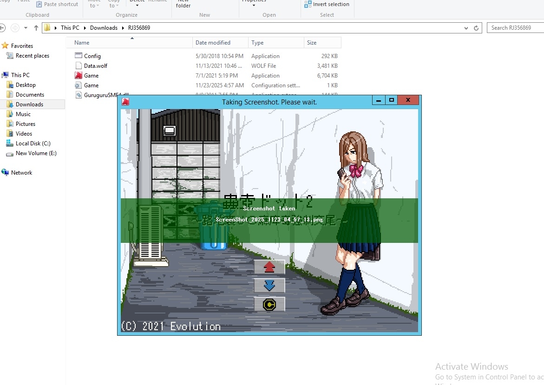The image size is (544, 385).
Task: Refresh the current folder view
Action: (x=476, y=28)
